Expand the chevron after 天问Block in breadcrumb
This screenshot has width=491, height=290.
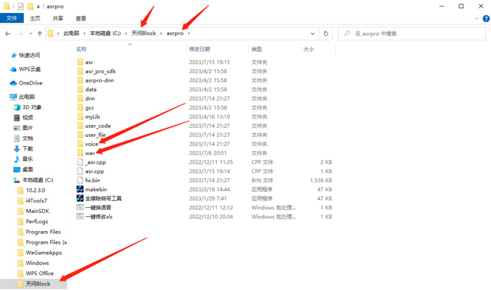tap(161, 33)
